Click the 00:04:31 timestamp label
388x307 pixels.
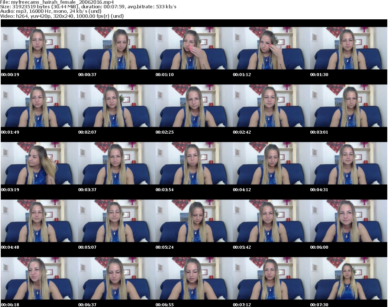(319, 190)
